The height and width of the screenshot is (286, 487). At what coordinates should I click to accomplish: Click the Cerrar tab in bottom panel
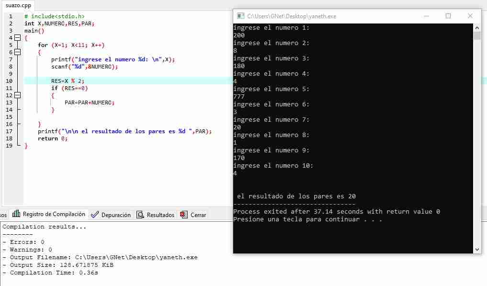(193, 215)
